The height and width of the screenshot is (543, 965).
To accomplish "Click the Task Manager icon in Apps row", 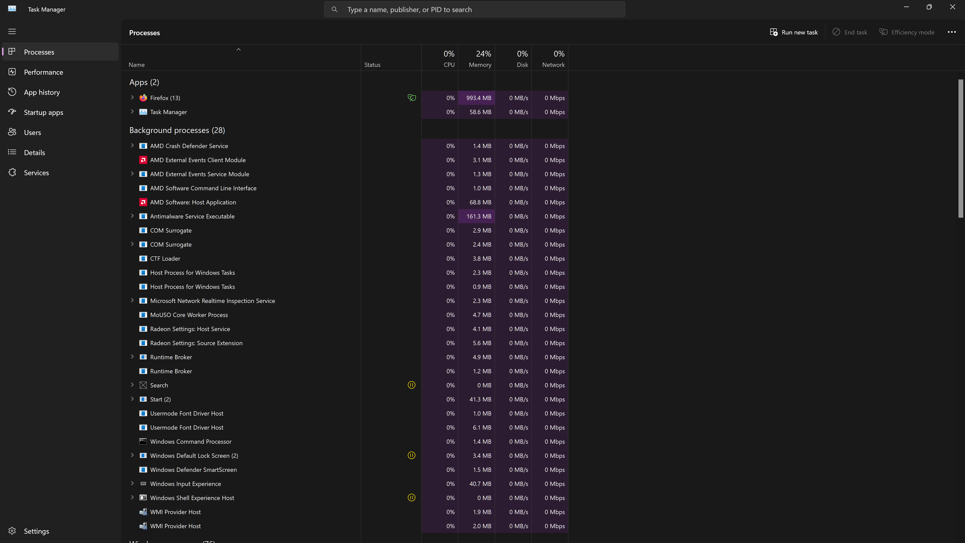I will [x=143, y=112].
